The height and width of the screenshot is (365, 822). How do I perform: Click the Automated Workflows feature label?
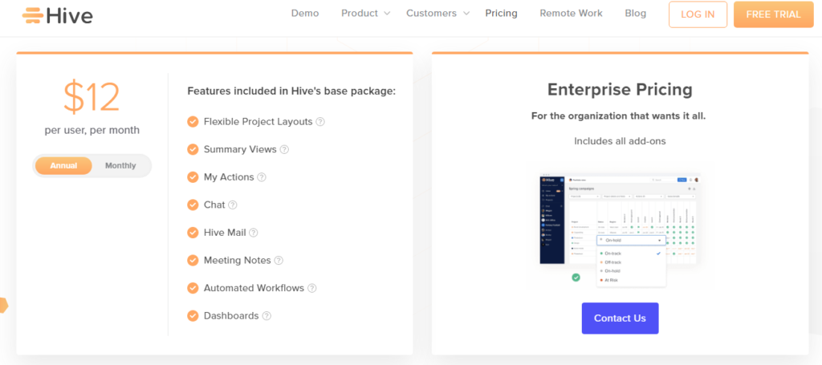(x=254, y=288)
